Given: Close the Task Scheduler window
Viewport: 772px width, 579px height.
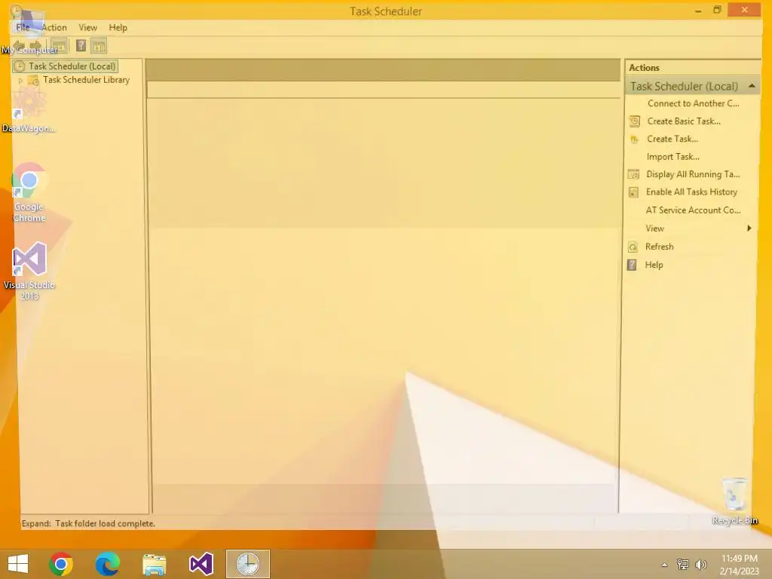Looking at the screenshot, I should (744, 9).
